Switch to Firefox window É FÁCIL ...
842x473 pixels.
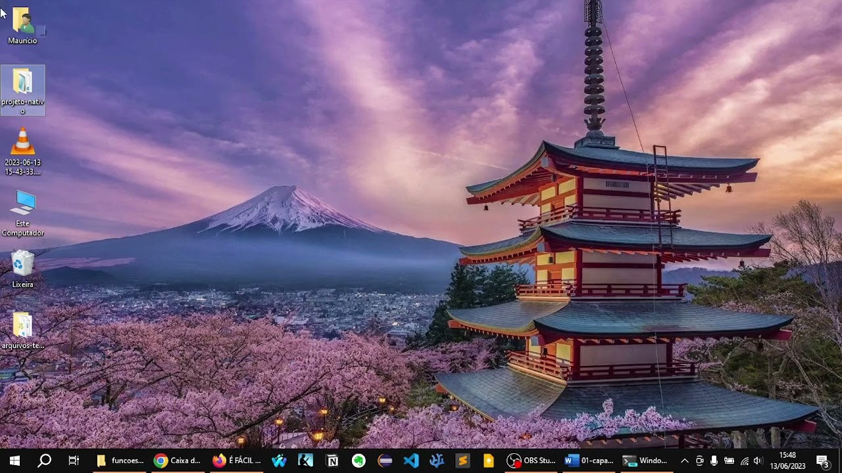click(235, 461)
